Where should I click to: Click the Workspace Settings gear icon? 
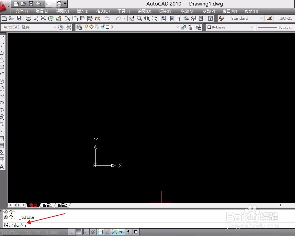(x=61, y=27)
